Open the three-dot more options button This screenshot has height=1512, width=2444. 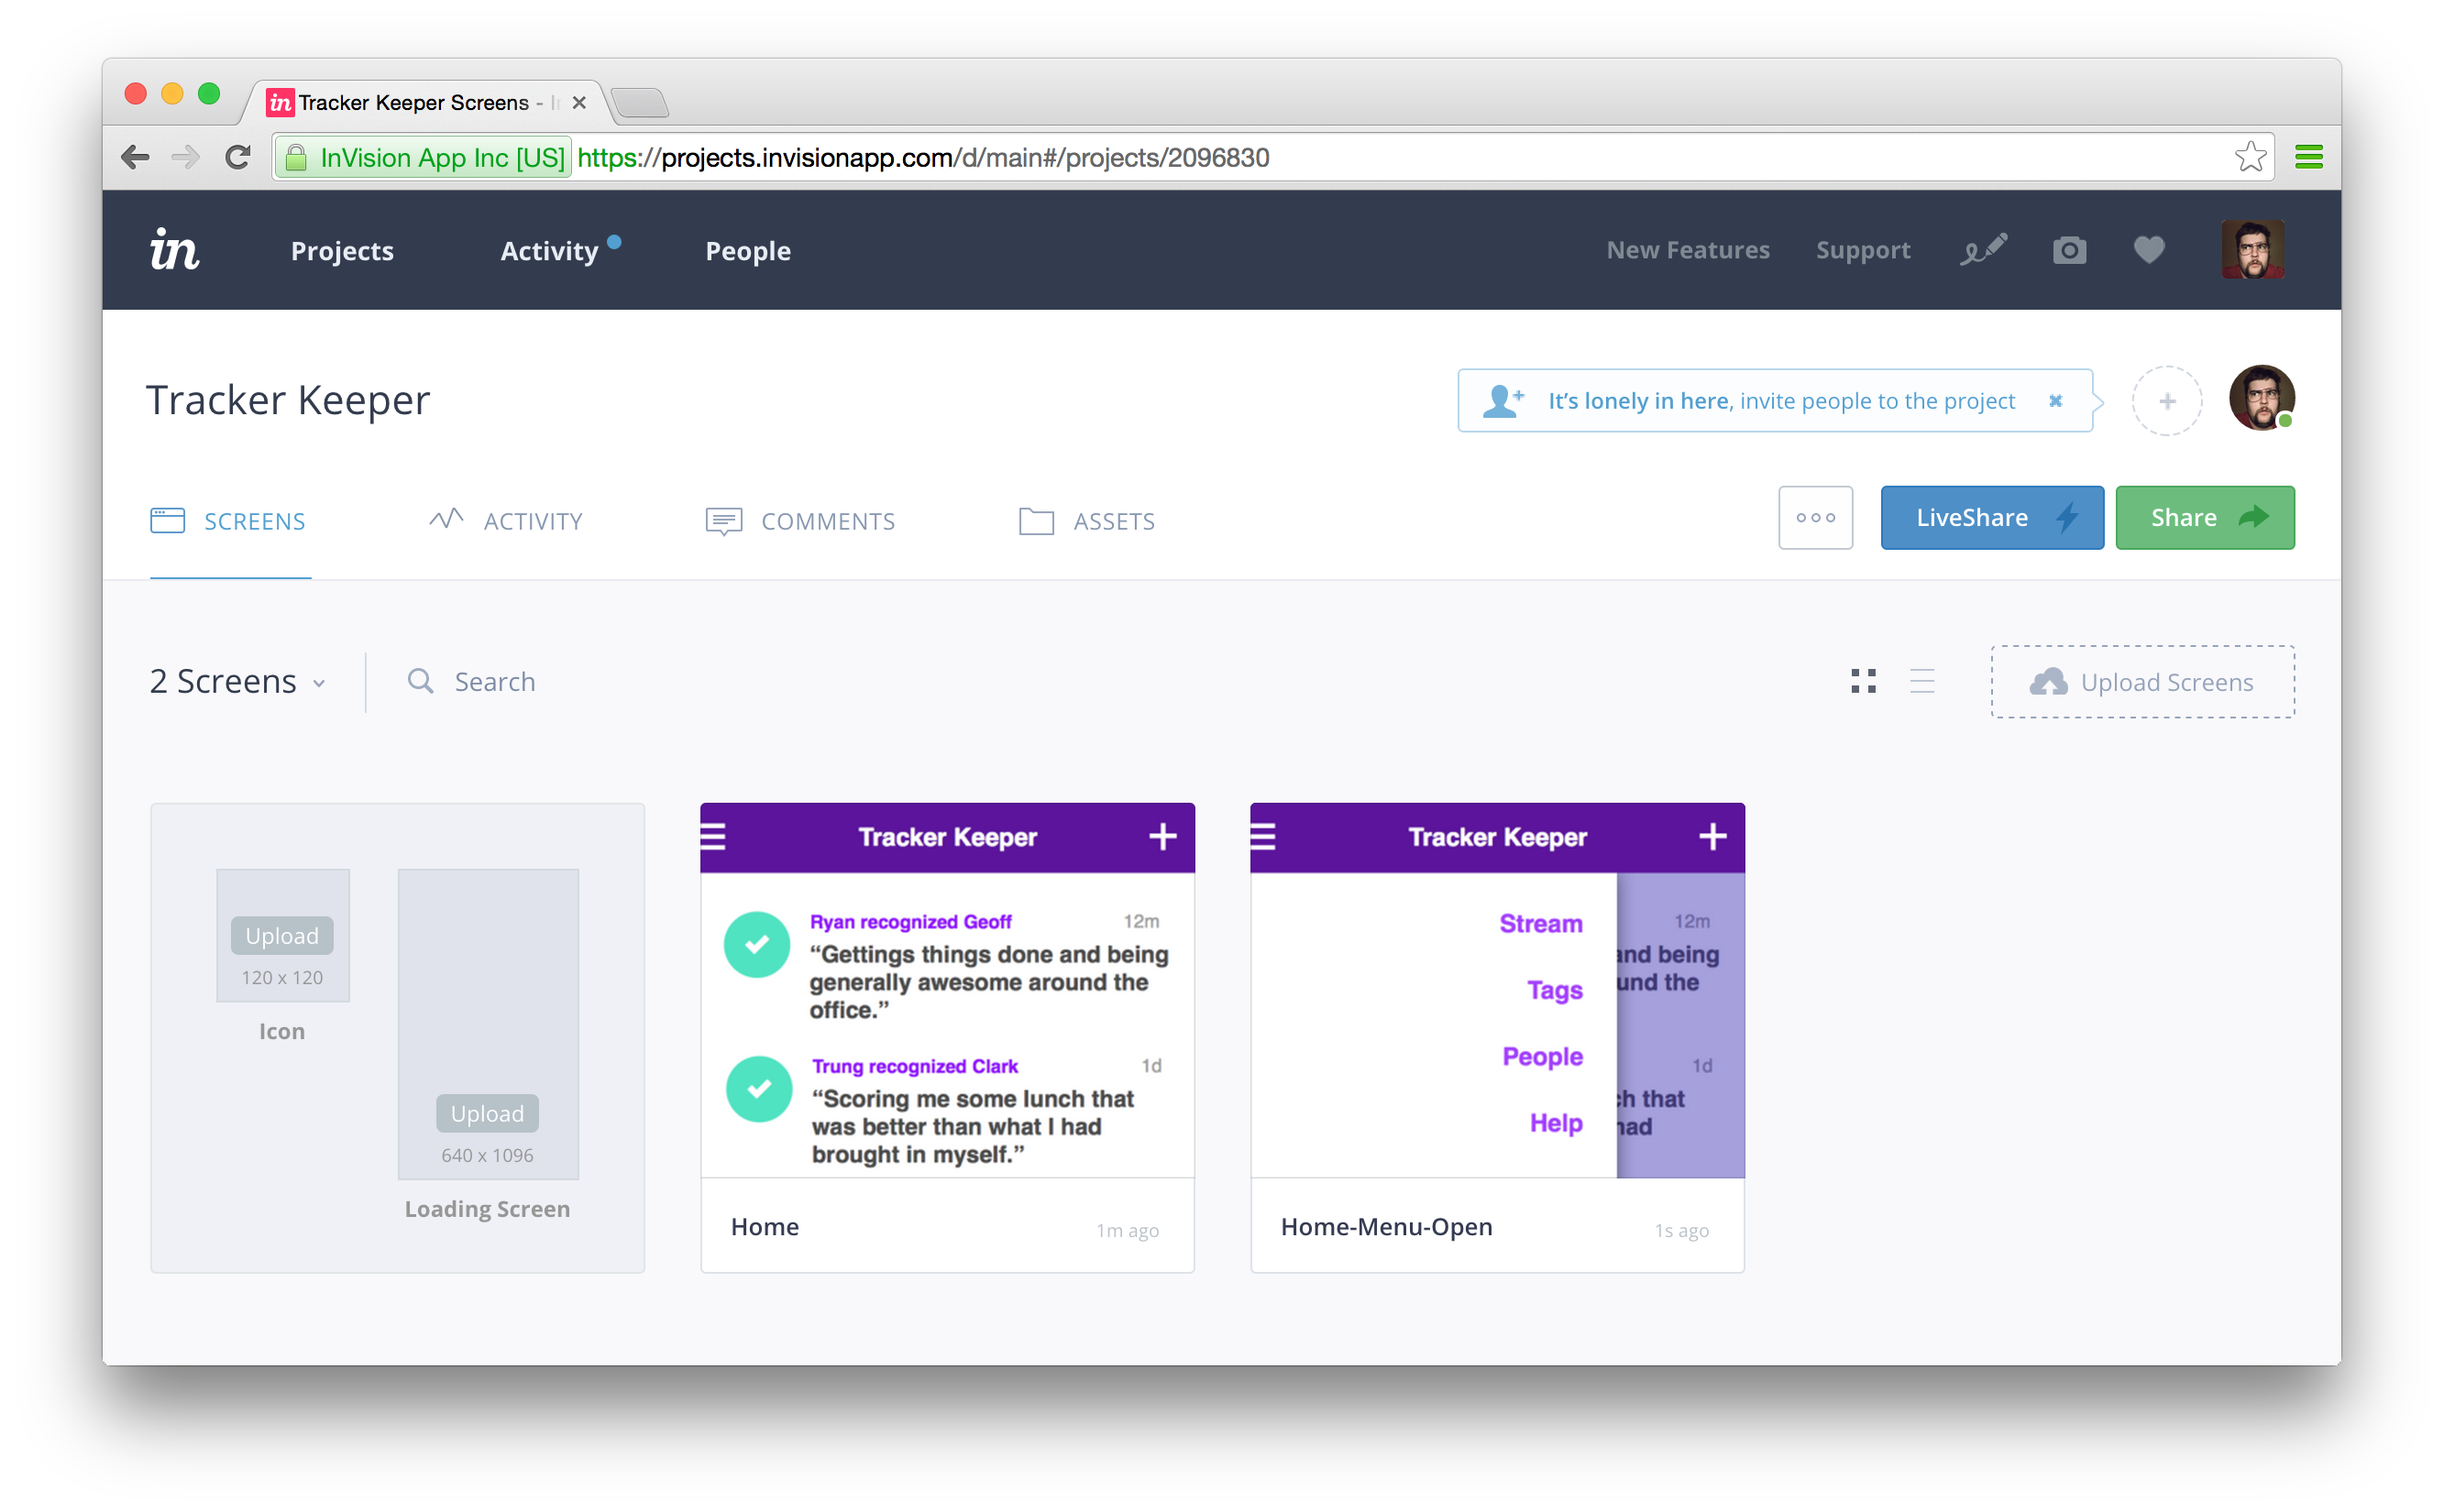(1815, 518)
